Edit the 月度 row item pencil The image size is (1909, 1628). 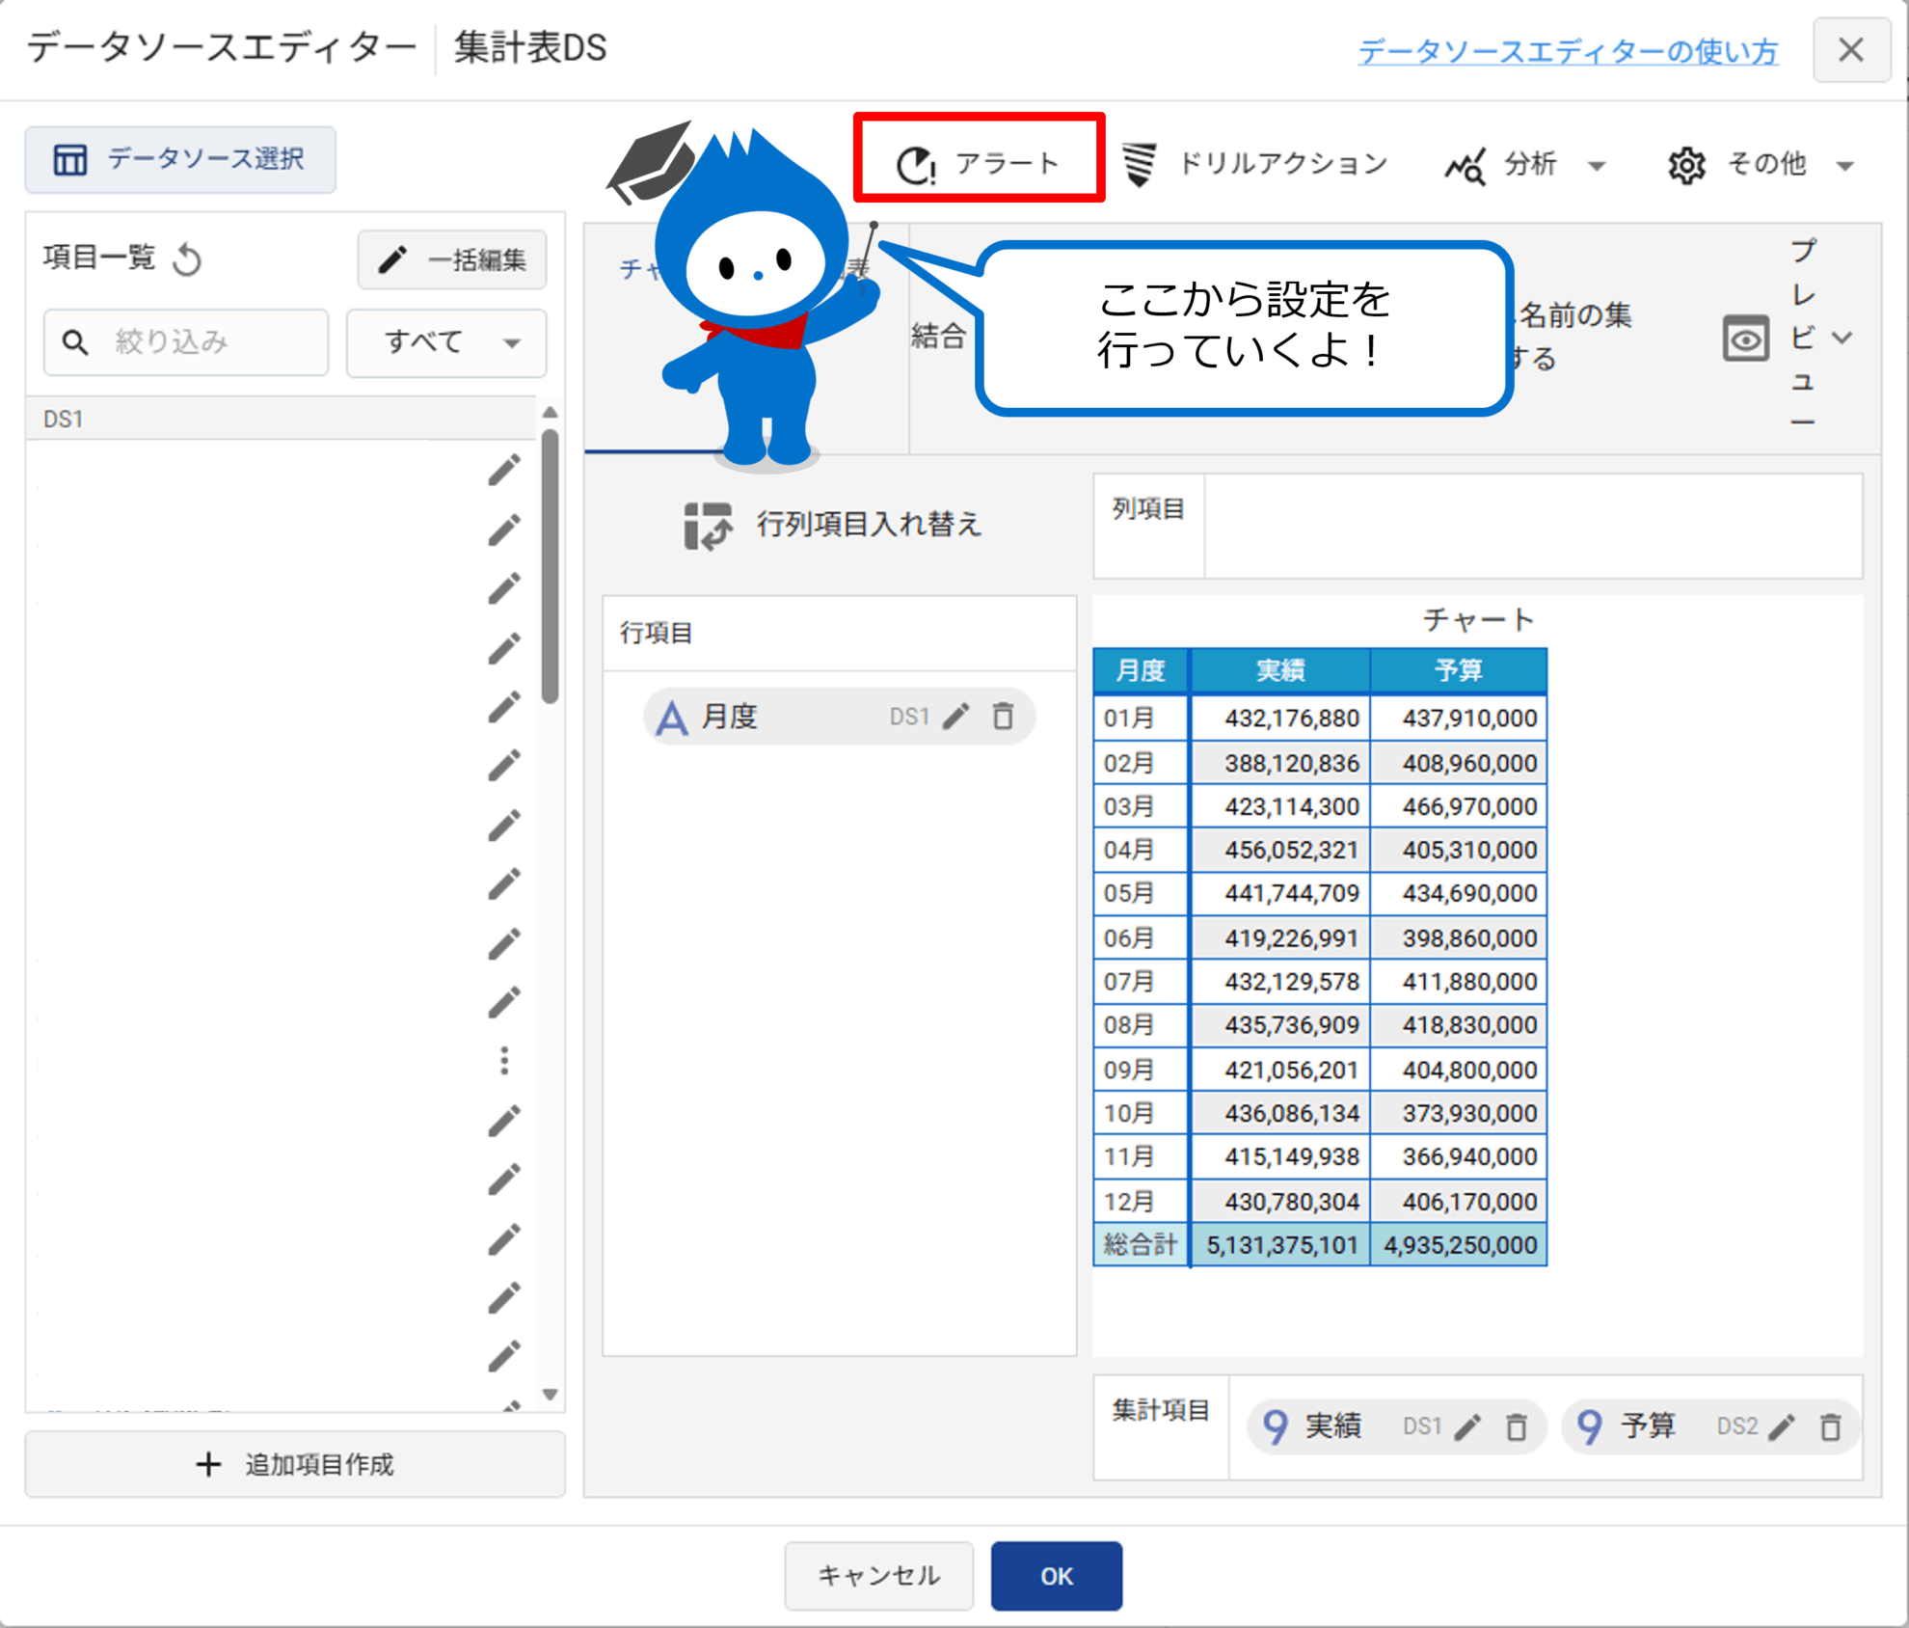coord(955,717)
